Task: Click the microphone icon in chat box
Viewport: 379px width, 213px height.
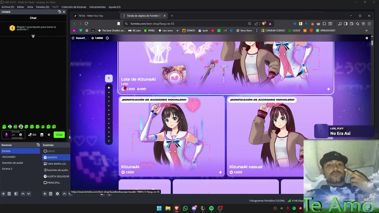Action: point(7,135)
